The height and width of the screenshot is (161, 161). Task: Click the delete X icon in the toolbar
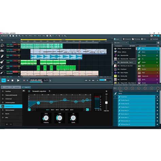[x=62, y=36]
